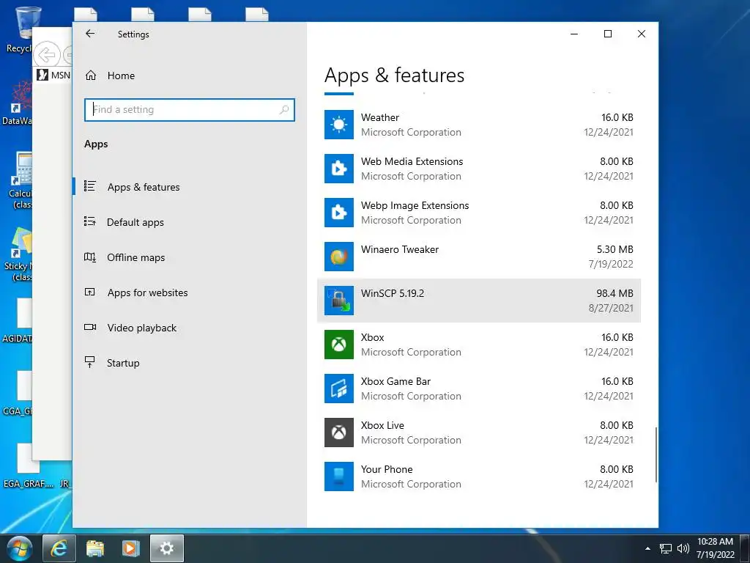Open the Startup apps page
Screen dimensions: 750x563
pyautogui.click(x=190, y=363)
